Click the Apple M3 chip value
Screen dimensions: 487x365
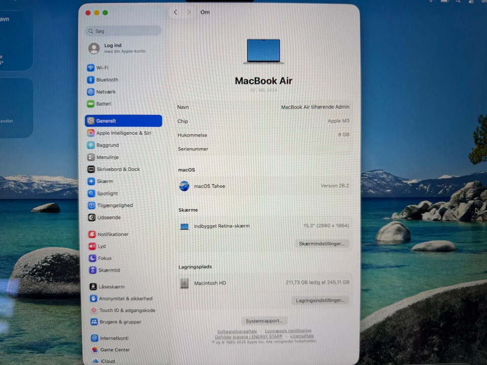point(338,121)
